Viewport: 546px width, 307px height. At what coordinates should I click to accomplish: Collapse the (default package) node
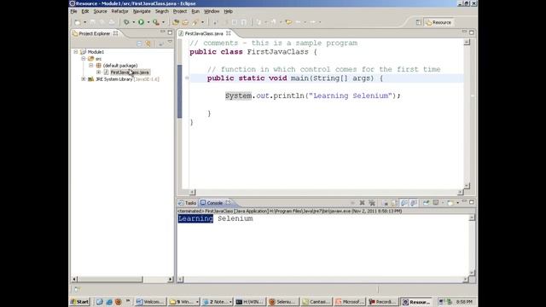[91, 66]
